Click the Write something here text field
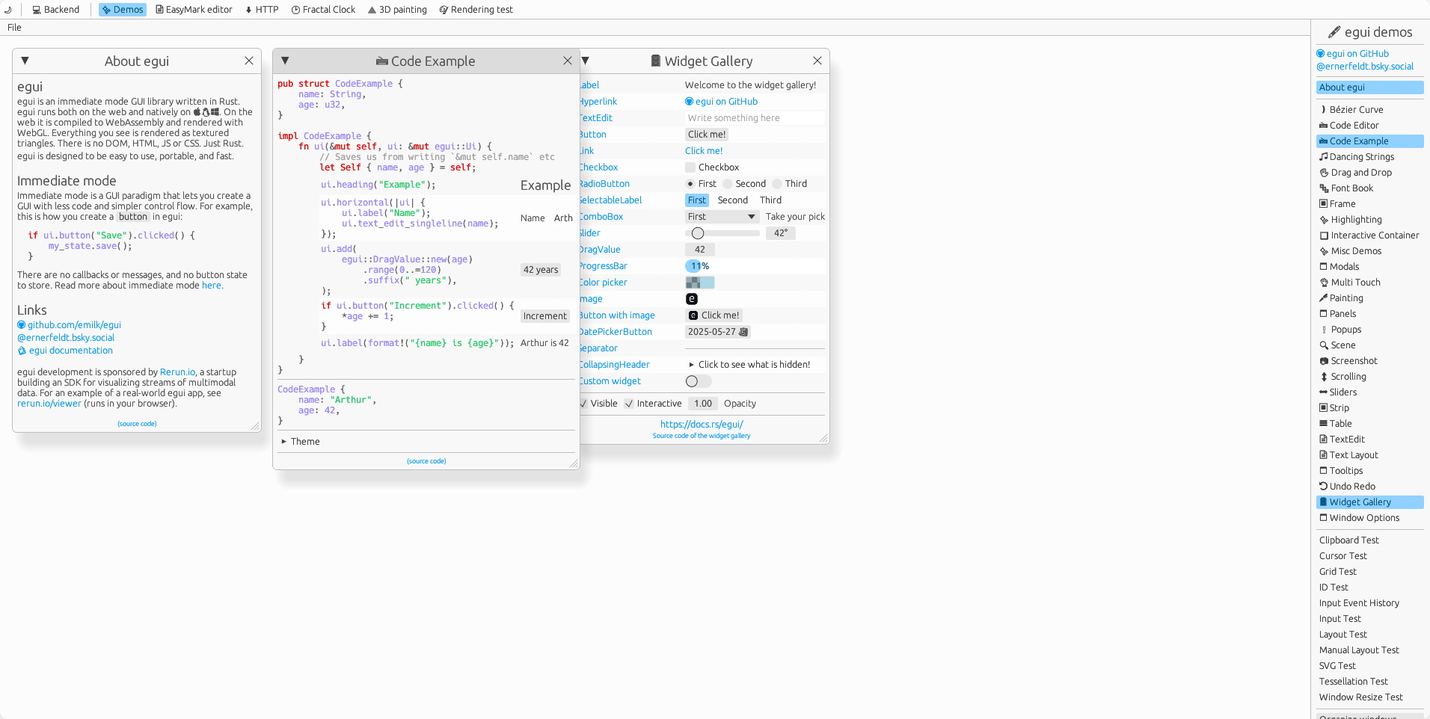Viewport: 1430px width, 719px height. pos(755,118)
